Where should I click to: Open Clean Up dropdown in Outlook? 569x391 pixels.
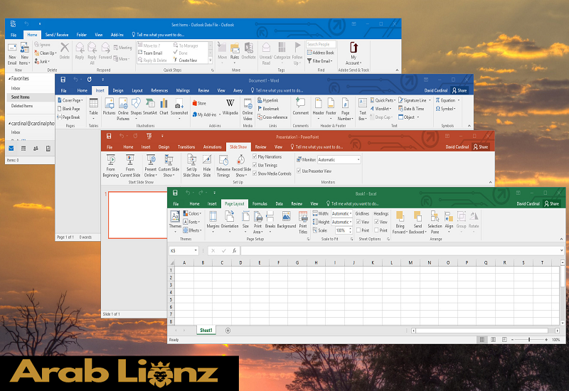coord(46,53)
